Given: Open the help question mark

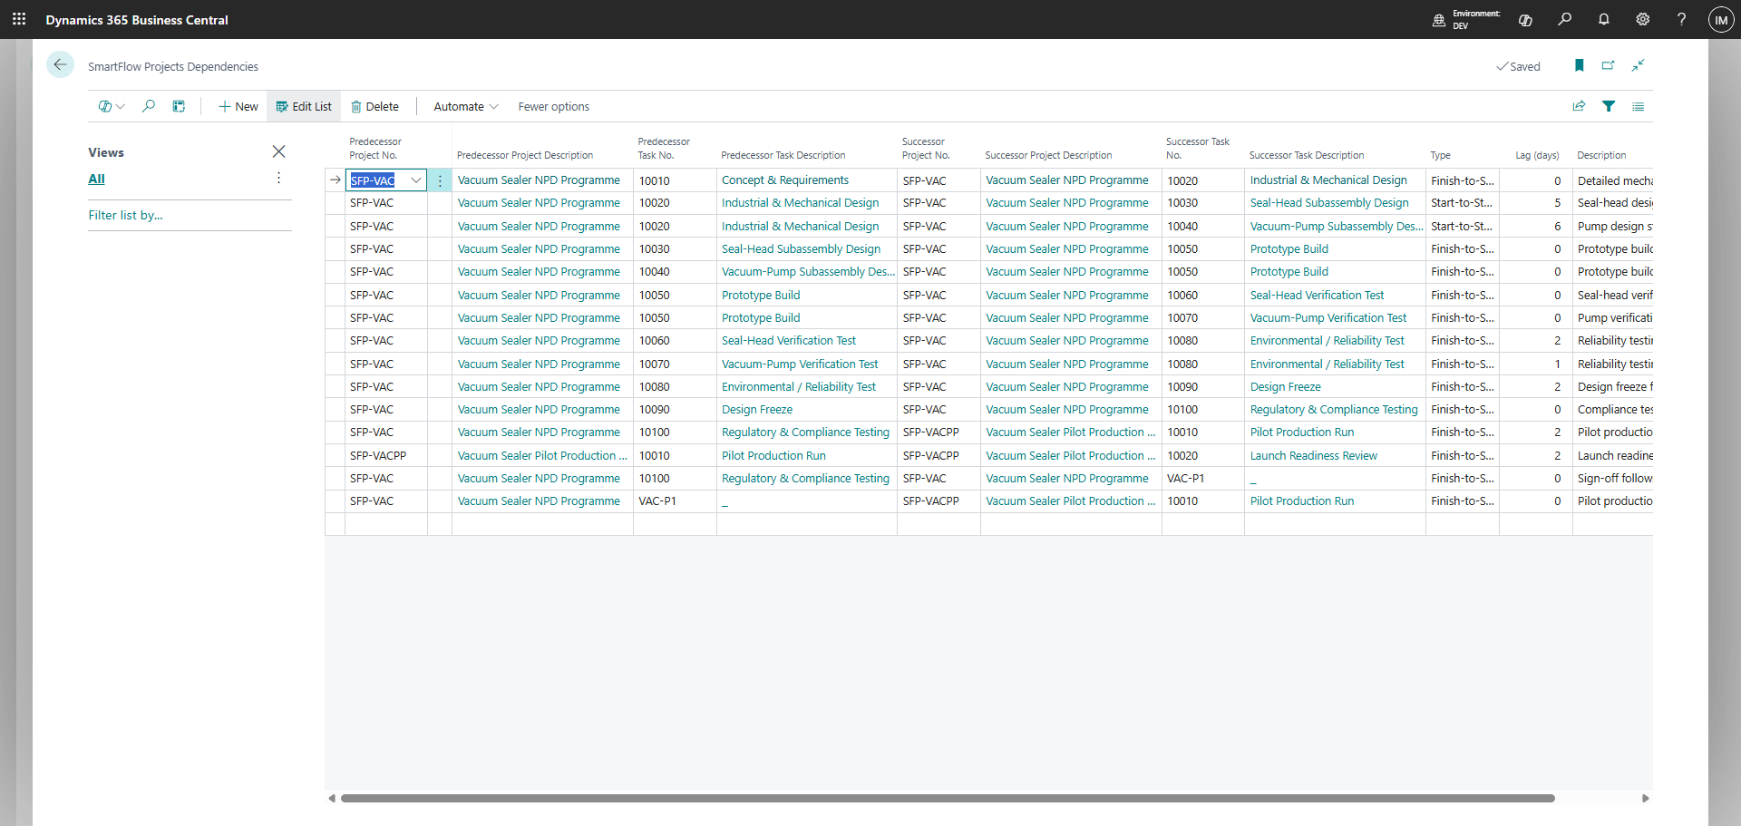Looking at the screenshot, I should click(1681, 19).
